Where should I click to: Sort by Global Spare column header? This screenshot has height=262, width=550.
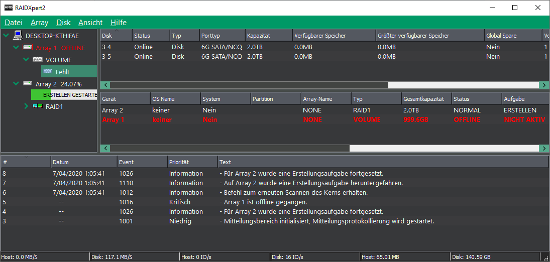point(513,36)
